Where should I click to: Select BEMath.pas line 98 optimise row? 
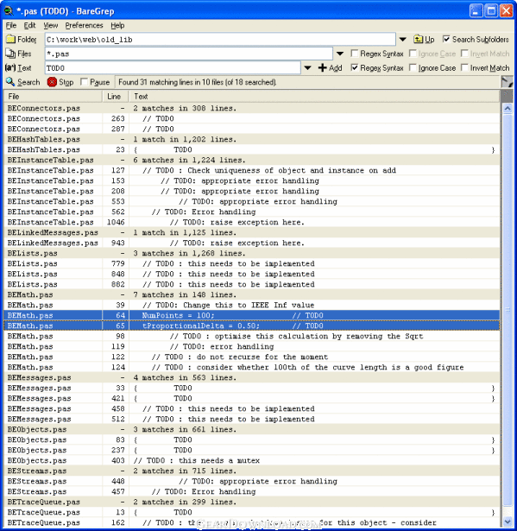(x=251, y=336)
